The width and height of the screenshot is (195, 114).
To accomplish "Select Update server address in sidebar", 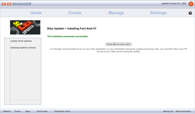I will coord(21,41).
